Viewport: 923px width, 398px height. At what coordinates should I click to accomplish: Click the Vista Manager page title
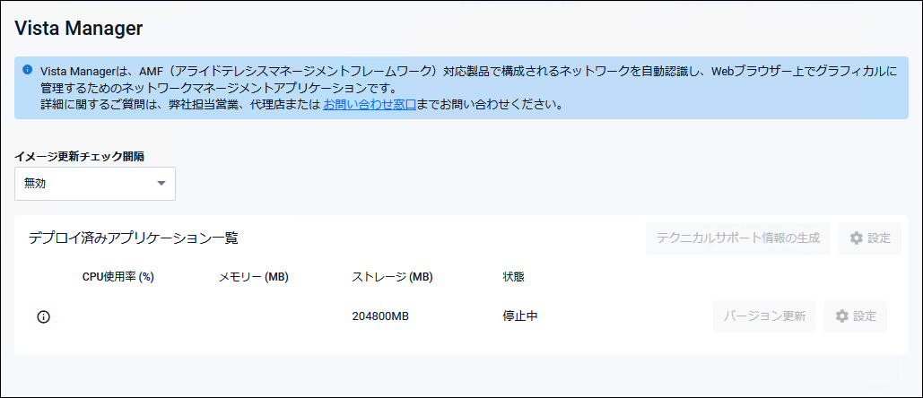78,28
